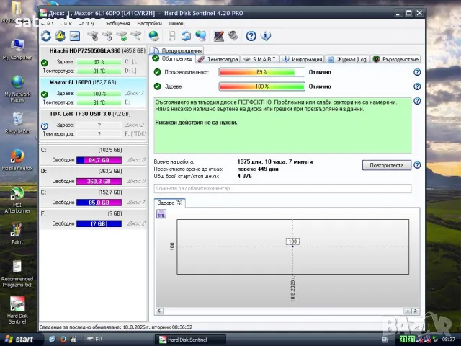Click the 1375 дни, 10 часа, 7 минути text

[275, 161]
